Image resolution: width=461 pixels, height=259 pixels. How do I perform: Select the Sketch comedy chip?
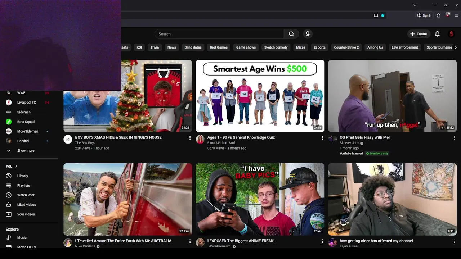pyautogui.click(x=276, y=47)
